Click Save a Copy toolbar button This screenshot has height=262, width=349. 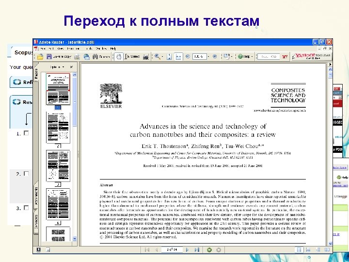point(59,57)
